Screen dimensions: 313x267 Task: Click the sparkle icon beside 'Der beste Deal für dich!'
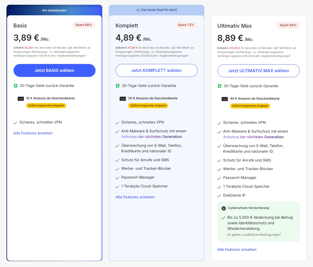[138, 10]
